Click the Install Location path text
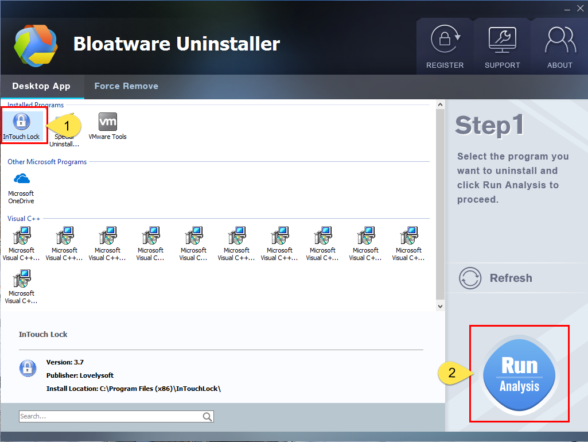The height and width of the screenshot is (442, 588). point(134,389)
